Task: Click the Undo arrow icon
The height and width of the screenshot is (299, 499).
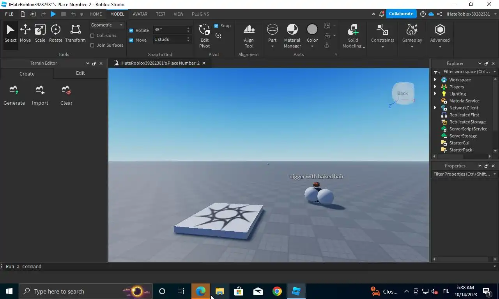Action: [73, 14]
